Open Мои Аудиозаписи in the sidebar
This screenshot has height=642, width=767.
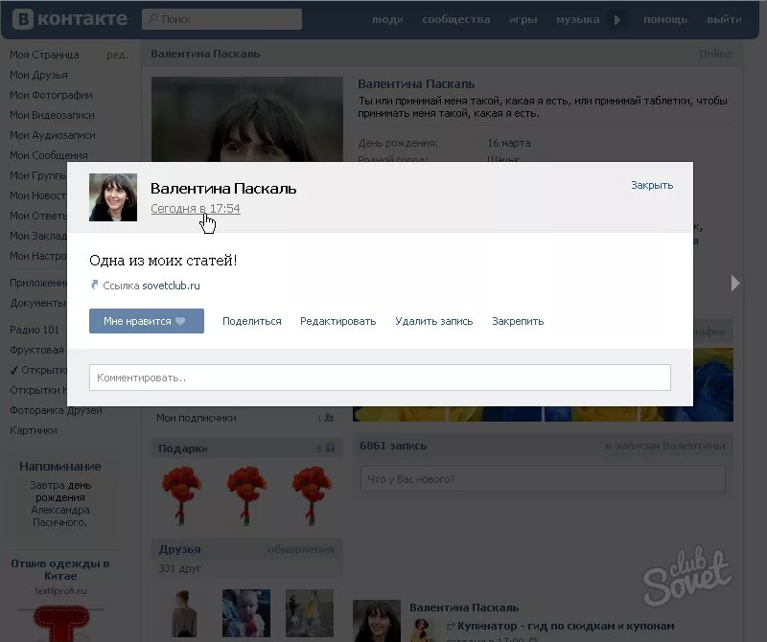[53, 135]
